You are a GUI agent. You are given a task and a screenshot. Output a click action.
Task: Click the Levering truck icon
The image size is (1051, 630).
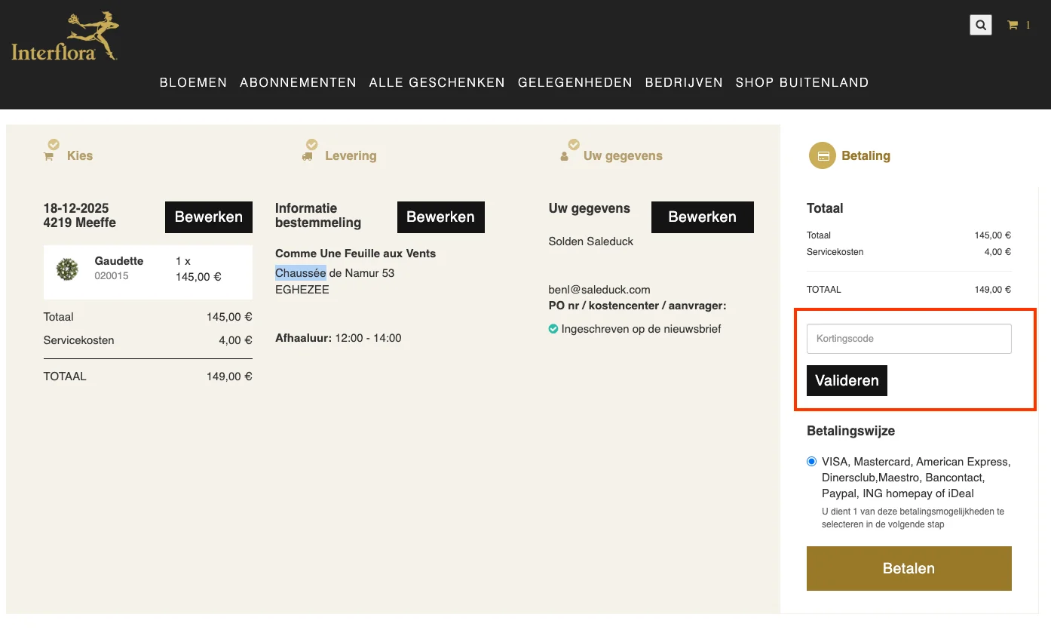click(x=307, y=156)
